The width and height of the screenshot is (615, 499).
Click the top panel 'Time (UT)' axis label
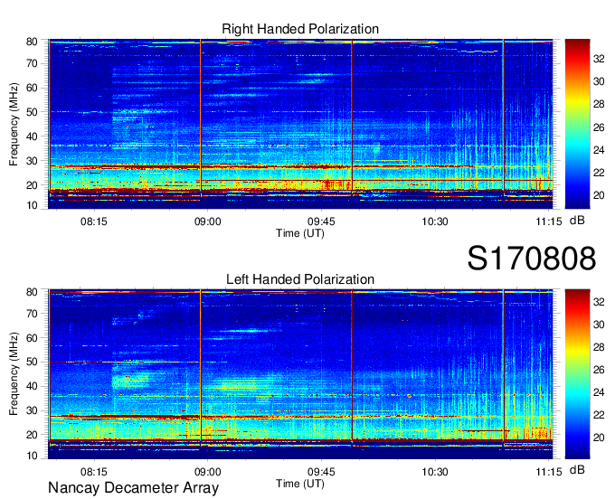coord(300,233)
